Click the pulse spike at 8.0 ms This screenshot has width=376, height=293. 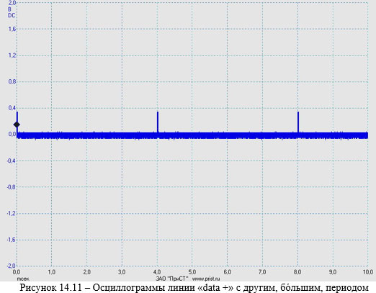[298, 122]
